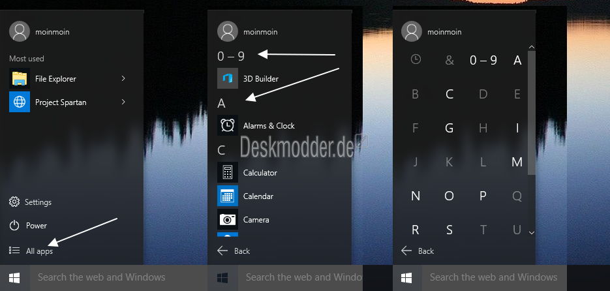The width and height of the screenshot is (610, 291).
Task: Jump to letter N in the grid
Action: tap(416, 196)
